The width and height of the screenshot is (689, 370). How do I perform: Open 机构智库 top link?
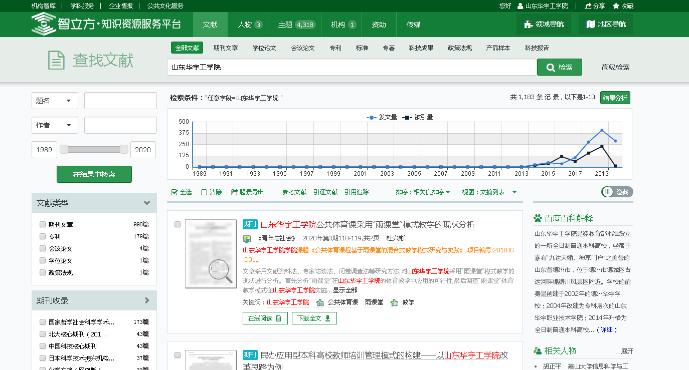(x=44, y=6)
